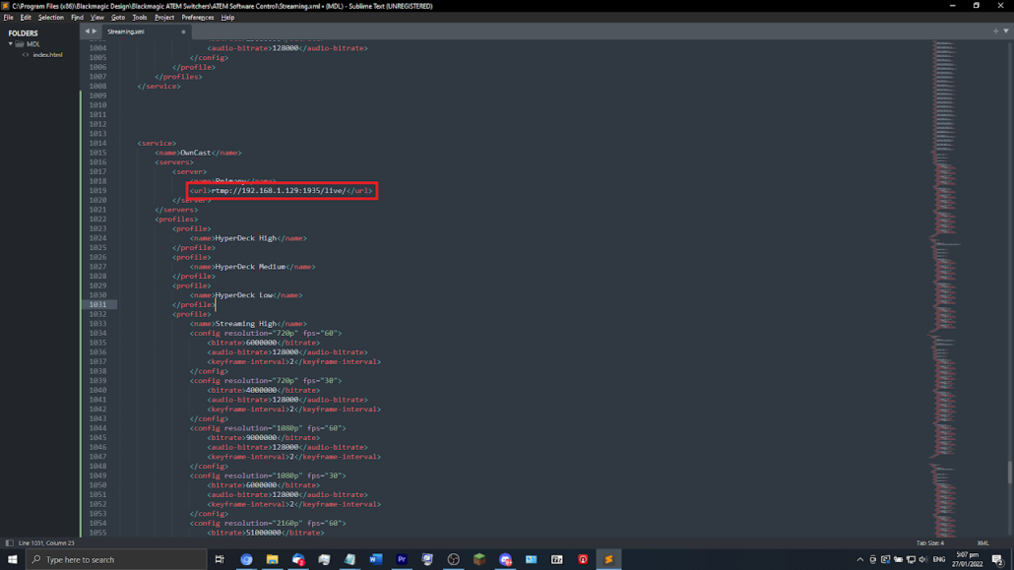Change Tab Size 4 setting in status bar
Viewport: 1014px width, 570px height.
point(929,542)
